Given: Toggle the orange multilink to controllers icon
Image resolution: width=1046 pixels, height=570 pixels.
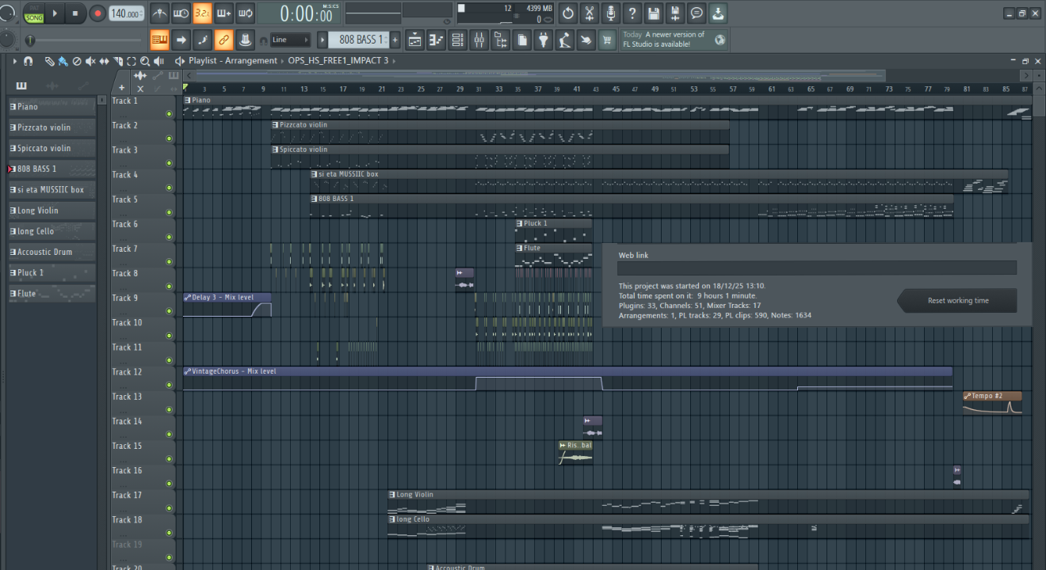Looking at the screenshot, I should (x=223, y=40).
